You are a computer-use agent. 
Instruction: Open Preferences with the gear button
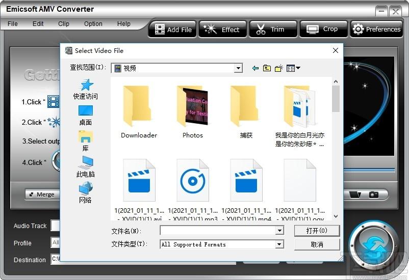(x=376, y=30)
